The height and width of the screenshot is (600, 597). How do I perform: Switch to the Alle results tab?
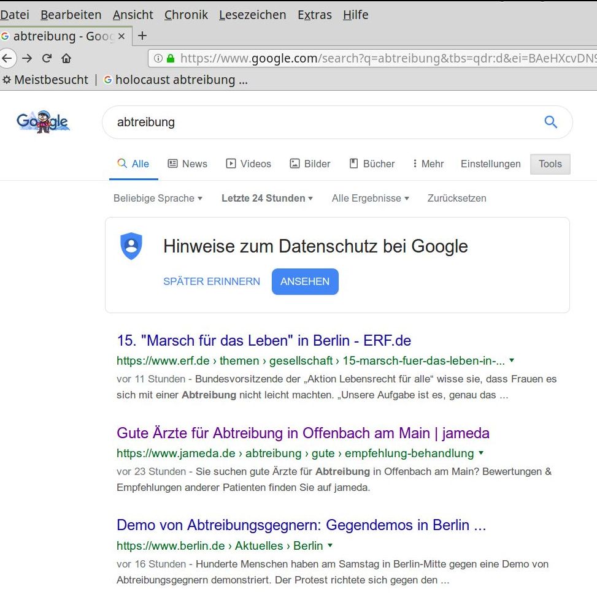coord(133,164)
